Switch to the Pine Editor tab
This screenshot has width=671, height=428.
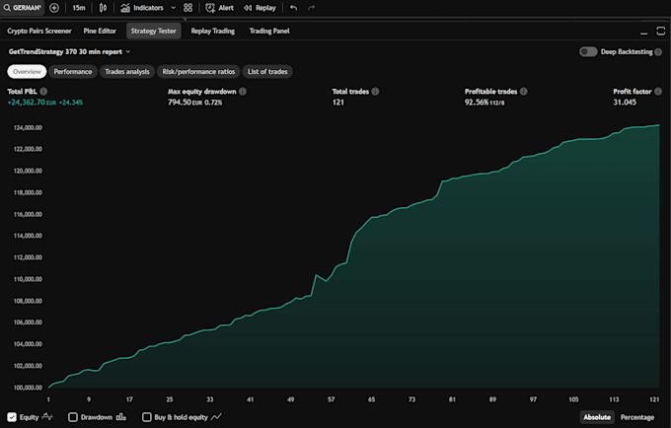pos(100,32)
